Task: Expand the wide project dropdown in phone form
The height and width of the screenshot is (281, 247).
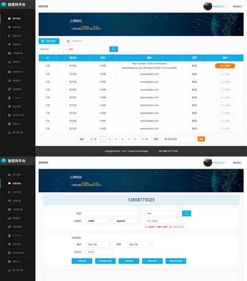Action: coord(114,213)
